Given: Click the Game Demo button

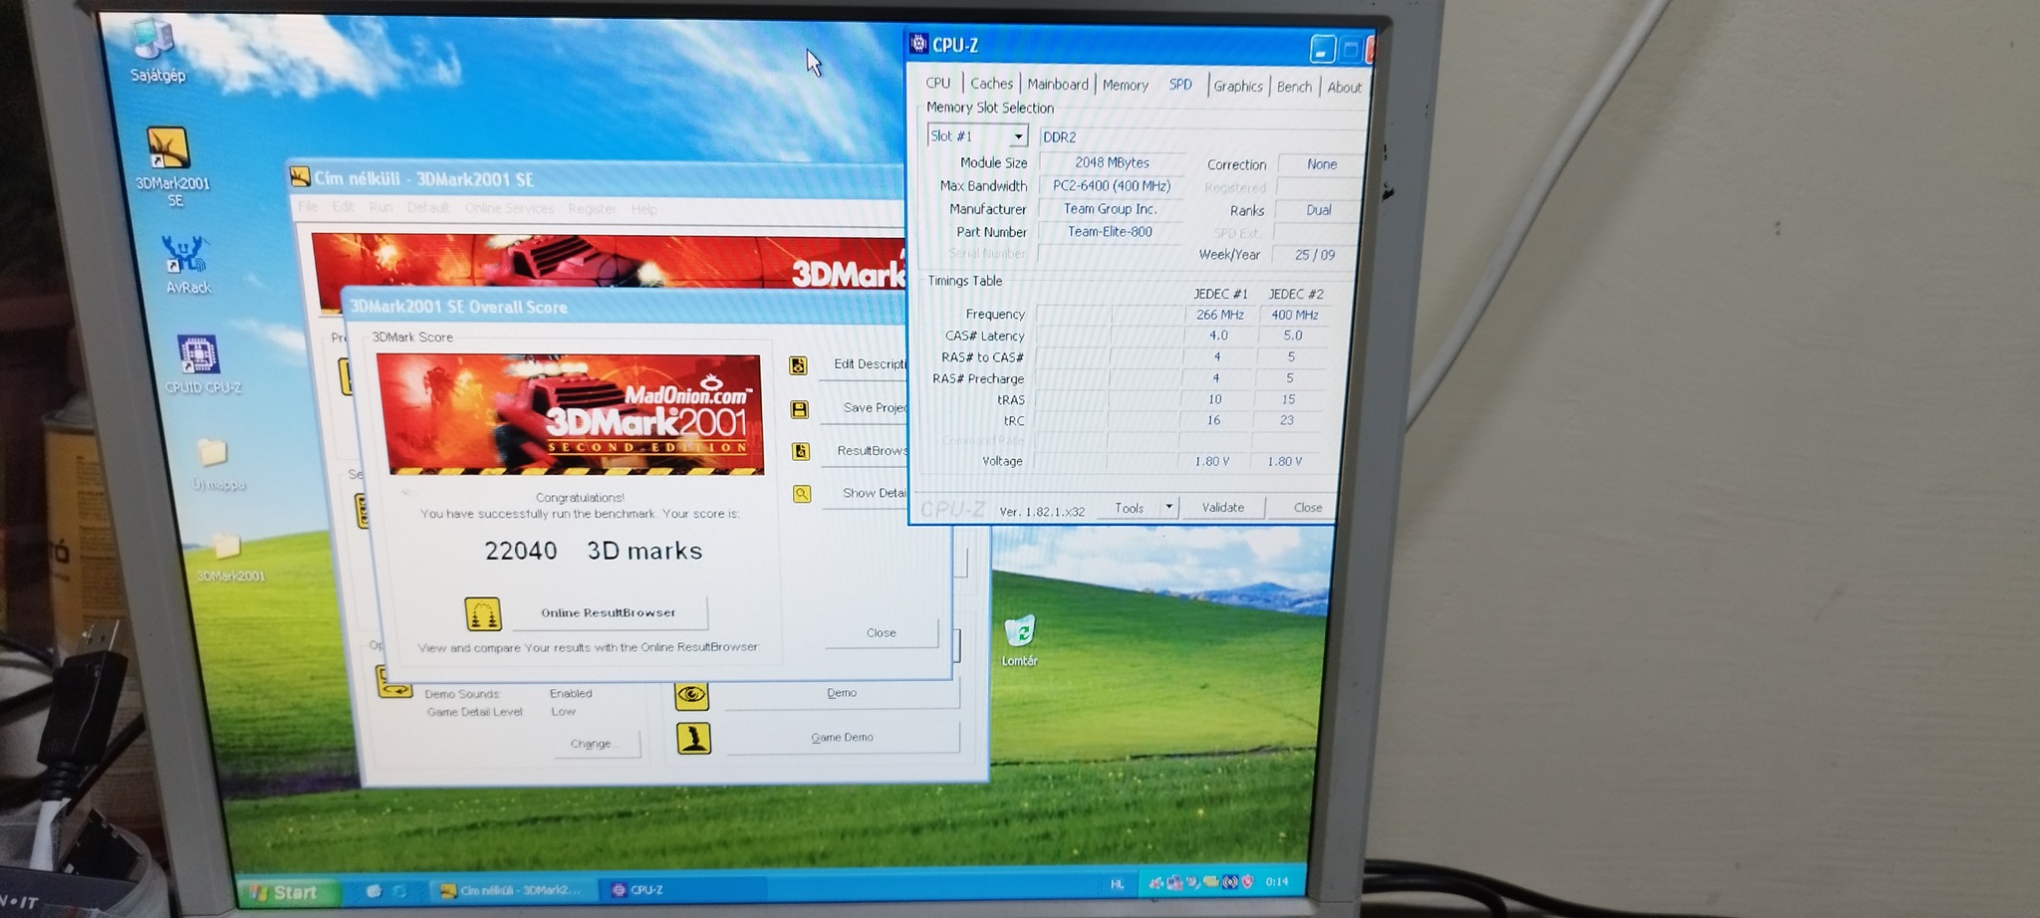Looking at the screenshot, I should point(843,738).
